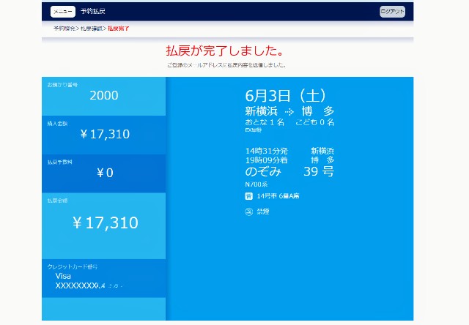Click the 19時09分着 arrival time
469x325 pixels.
pos(266,160)
